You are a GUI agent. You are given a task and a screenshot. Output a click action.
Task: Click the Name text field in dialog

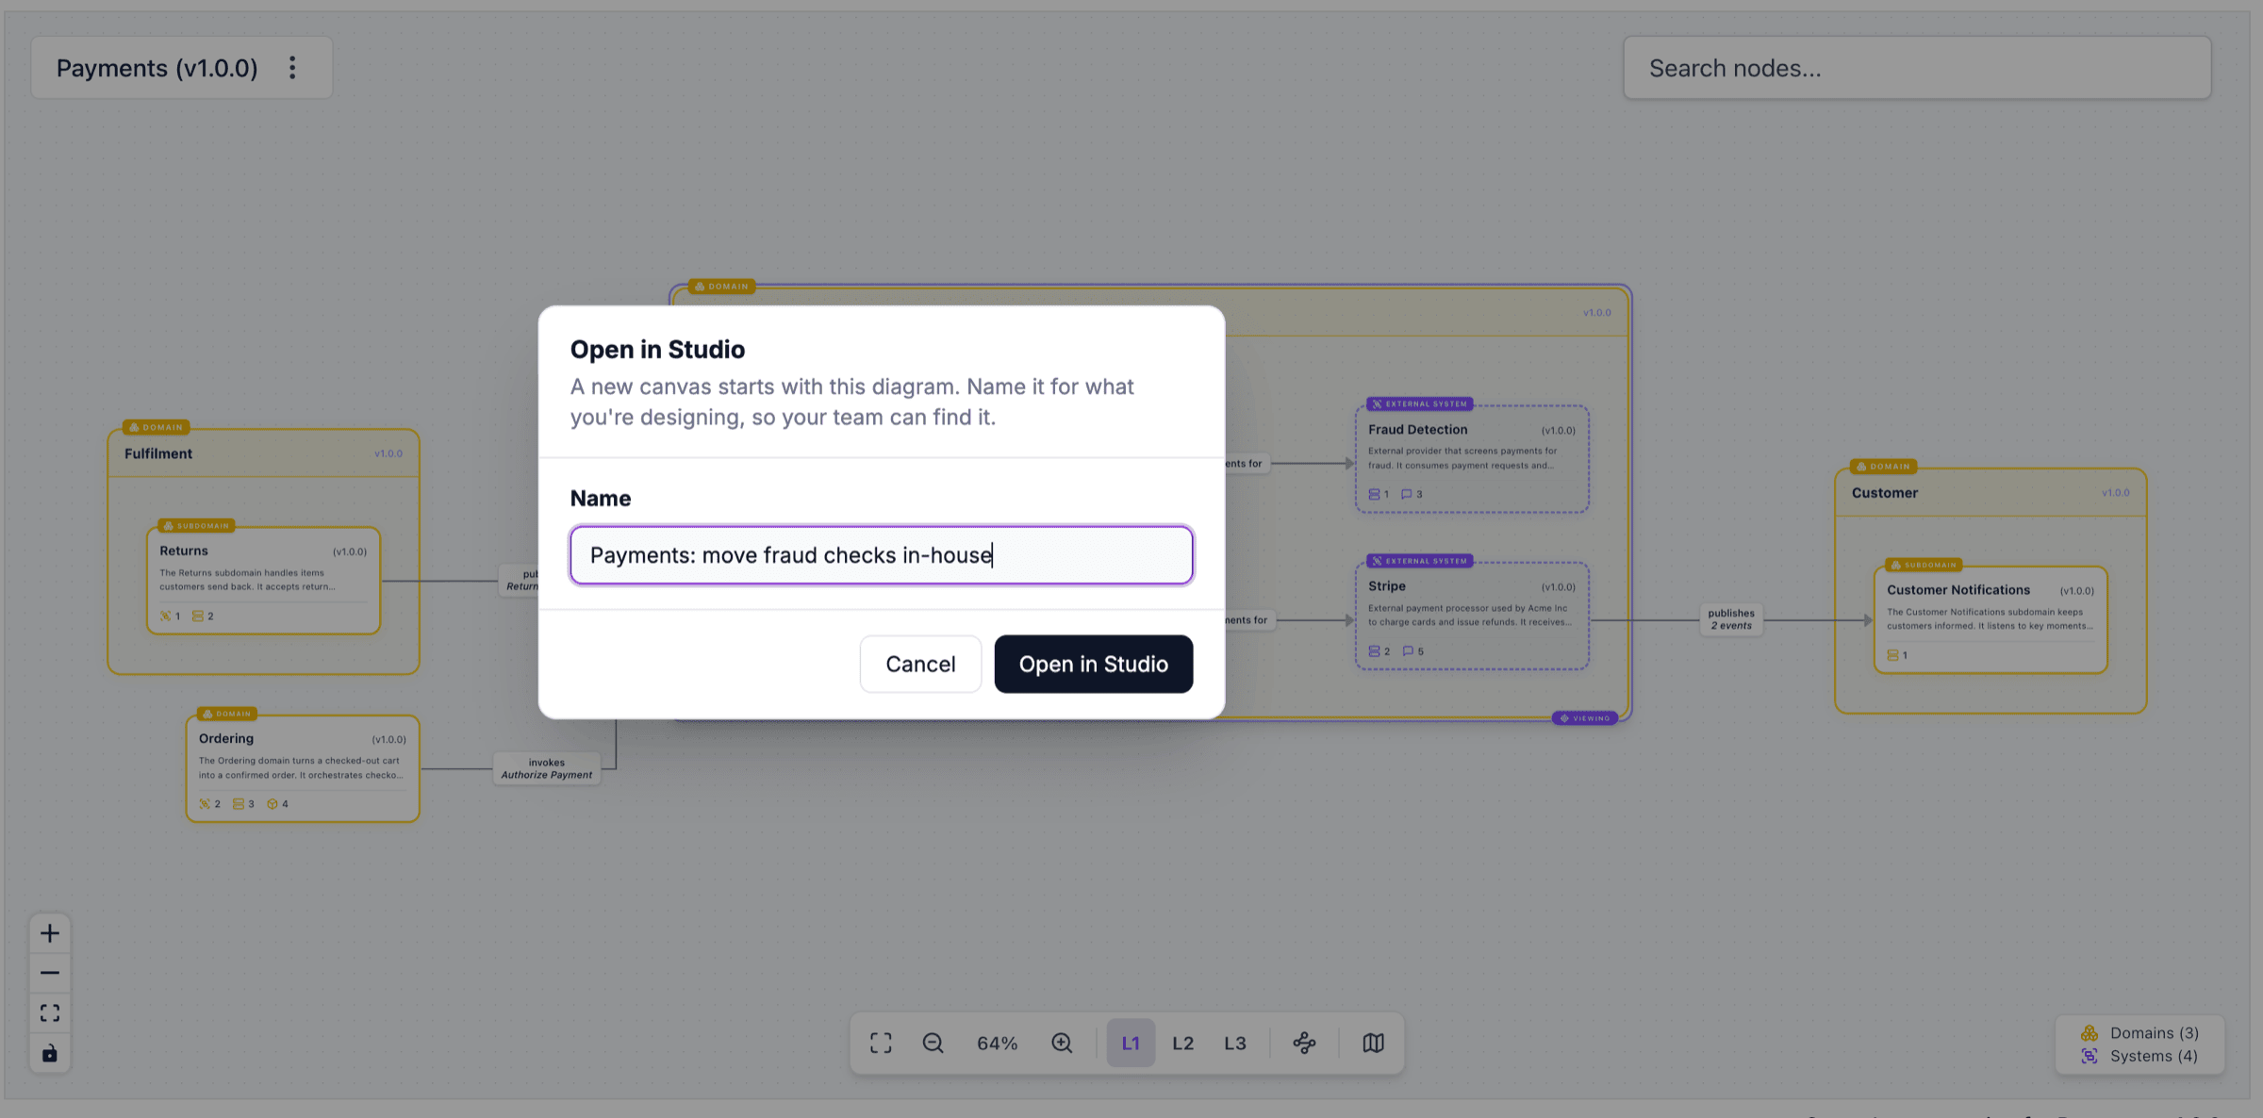(882, 555)
